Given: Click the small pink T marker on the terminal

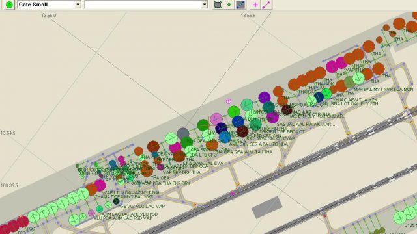Looking at the screenshot, I should coord(228,101).
